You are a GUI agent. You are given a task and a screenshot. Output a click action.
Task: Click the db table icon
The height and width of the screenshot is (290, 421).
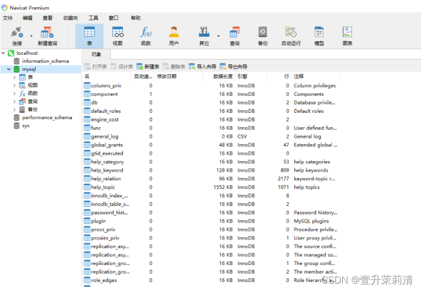pos(87,103)
